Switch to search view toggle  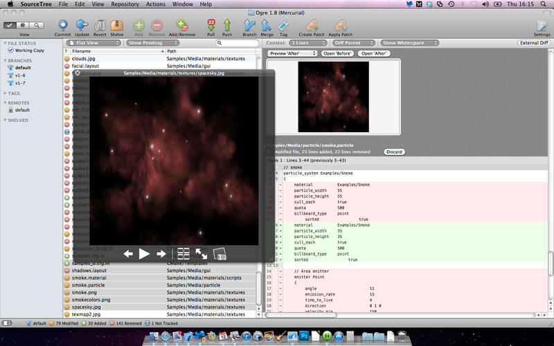click(37, 25)
